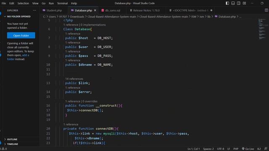Viewport: 269px width, 151px height.
Task: Click '14 references' code lens above $link
Action: point(74,79)
